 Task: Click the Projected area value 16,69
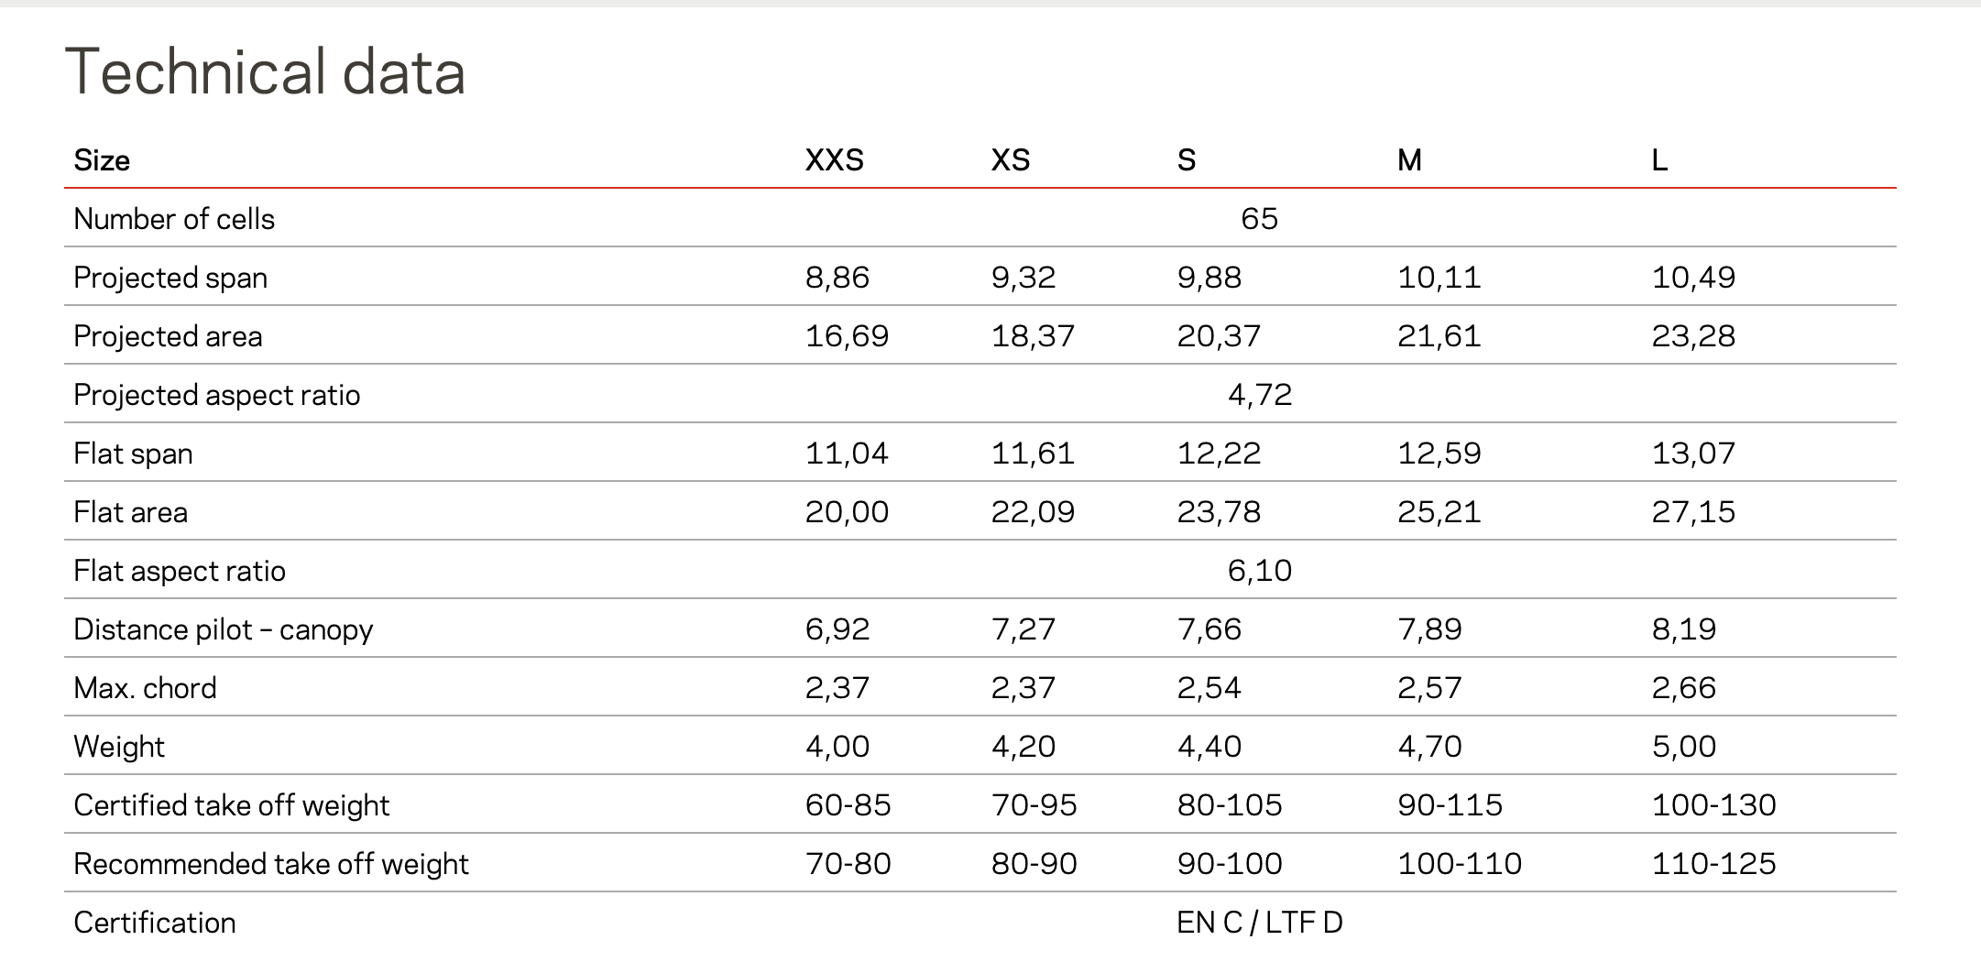[847, 336]
